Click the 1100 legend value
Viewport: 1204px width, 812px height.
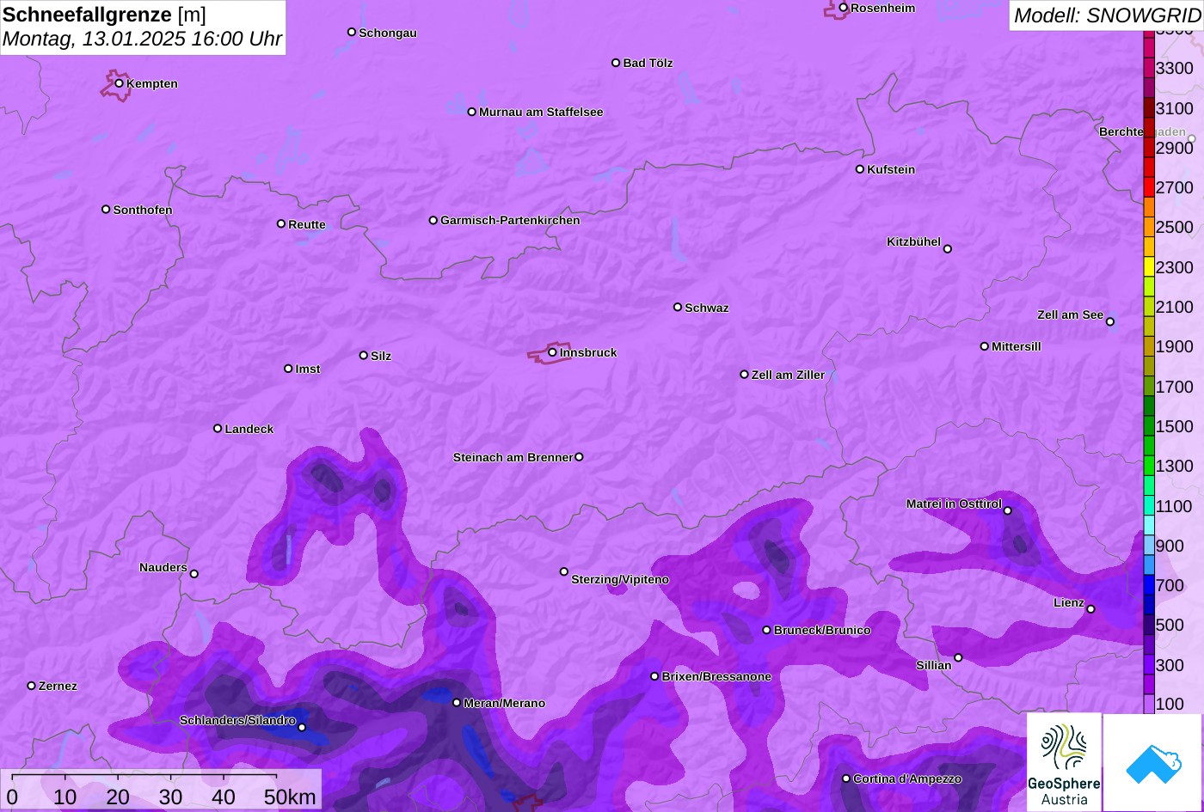tap(1175, 506)
